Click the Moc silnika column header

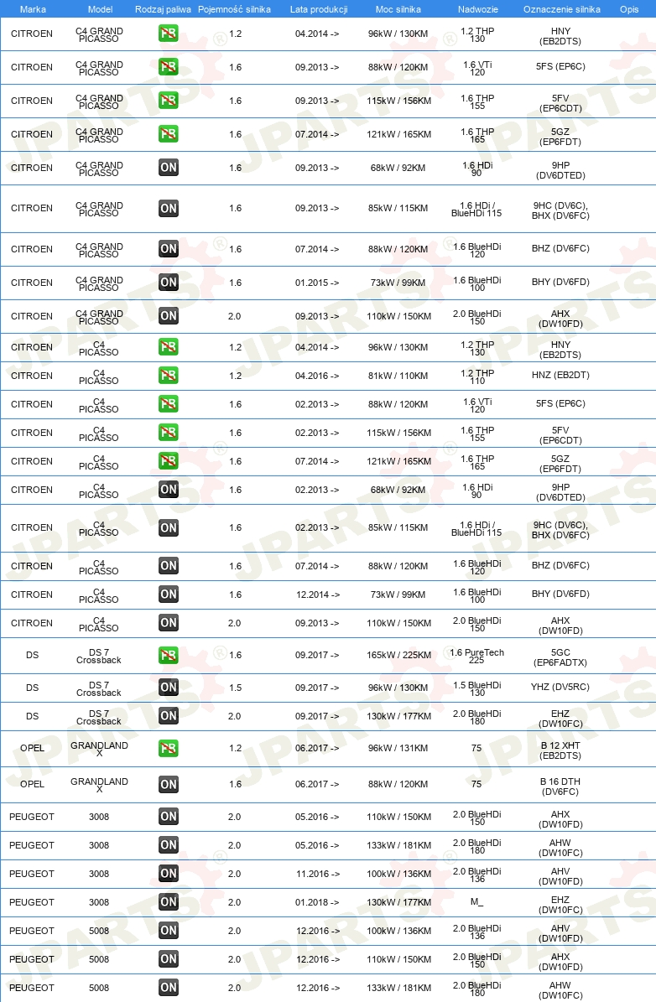point(398,9)
